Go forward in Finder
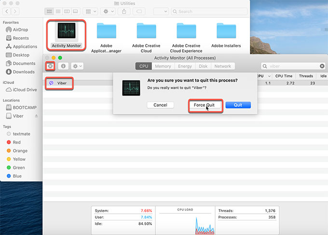The height and width of the screenshot is (235, 328). (15, 11)
